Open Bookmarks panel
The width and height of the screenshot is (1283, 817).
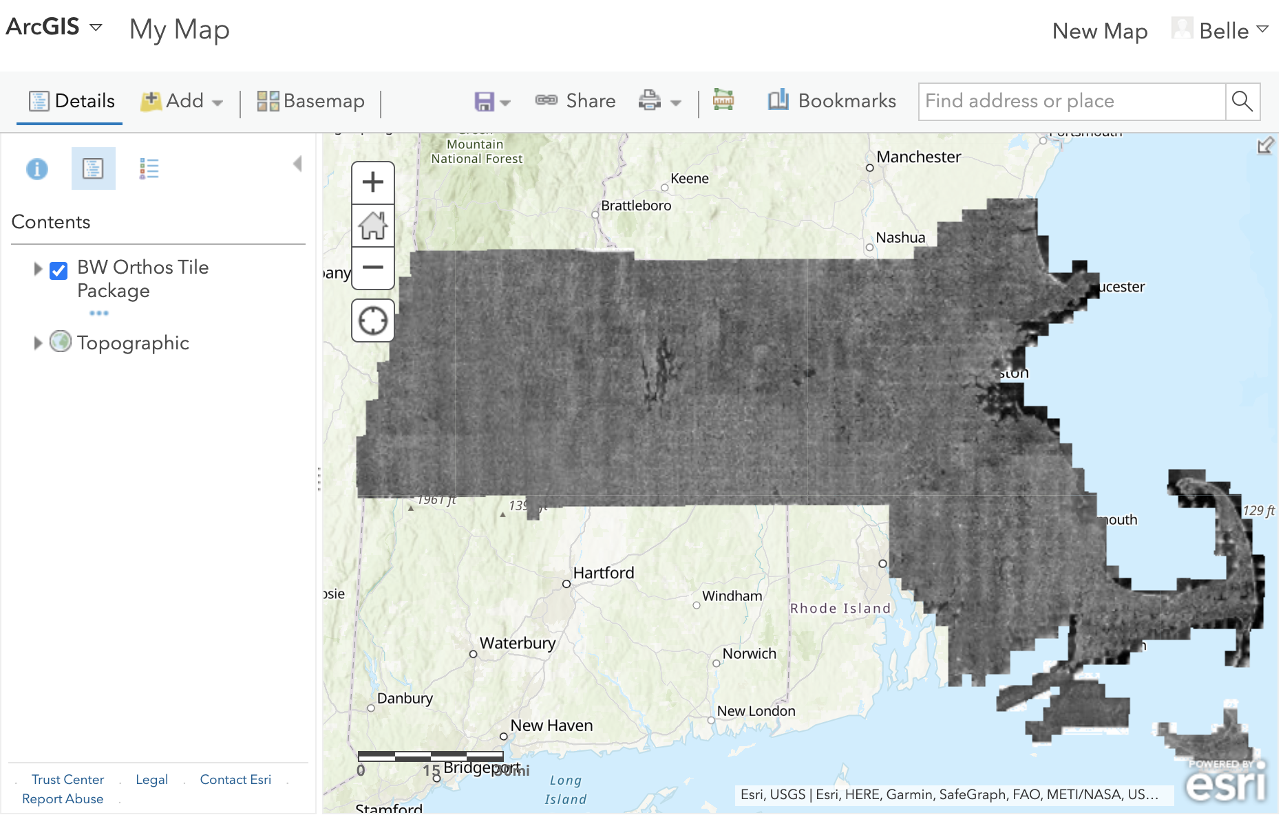click(832, 100)
